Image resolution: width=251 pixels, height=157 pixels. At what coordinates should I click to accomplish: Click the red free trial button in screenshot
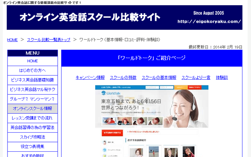point(112,133)
